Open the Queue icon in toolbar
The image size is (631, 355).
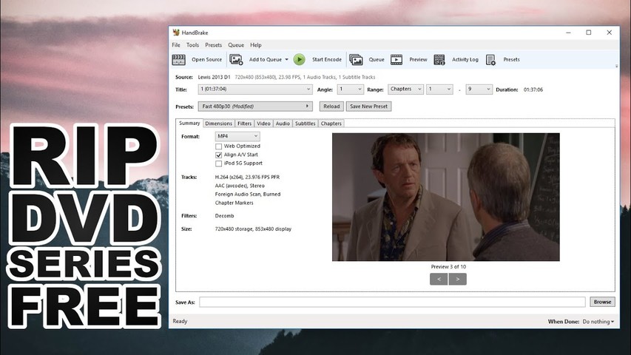[356, 60]
